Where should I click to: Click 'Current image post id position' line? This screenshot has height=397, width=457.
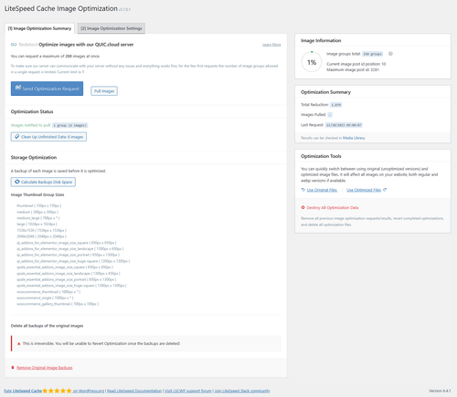pos(356,64)
